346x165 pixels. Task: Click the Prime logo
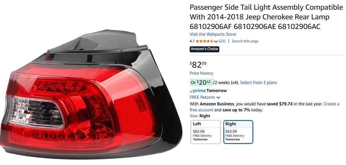pyautogui.click(x=198, y=91)
